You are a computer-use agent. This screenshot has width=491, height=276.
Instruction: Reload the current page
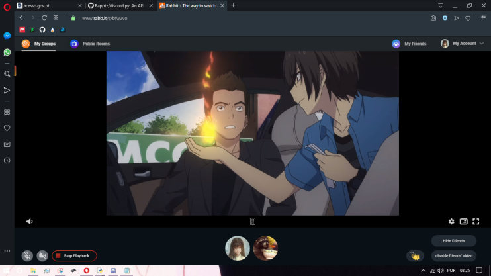click(44, 18)
